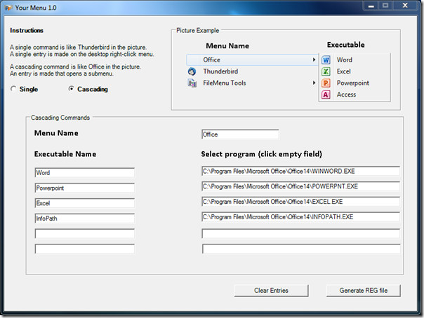The width and height of the screenshot is (424, 318).
Task: Minimize the Your Menu window
Action: pyautogui.click(x=371, y=6)
